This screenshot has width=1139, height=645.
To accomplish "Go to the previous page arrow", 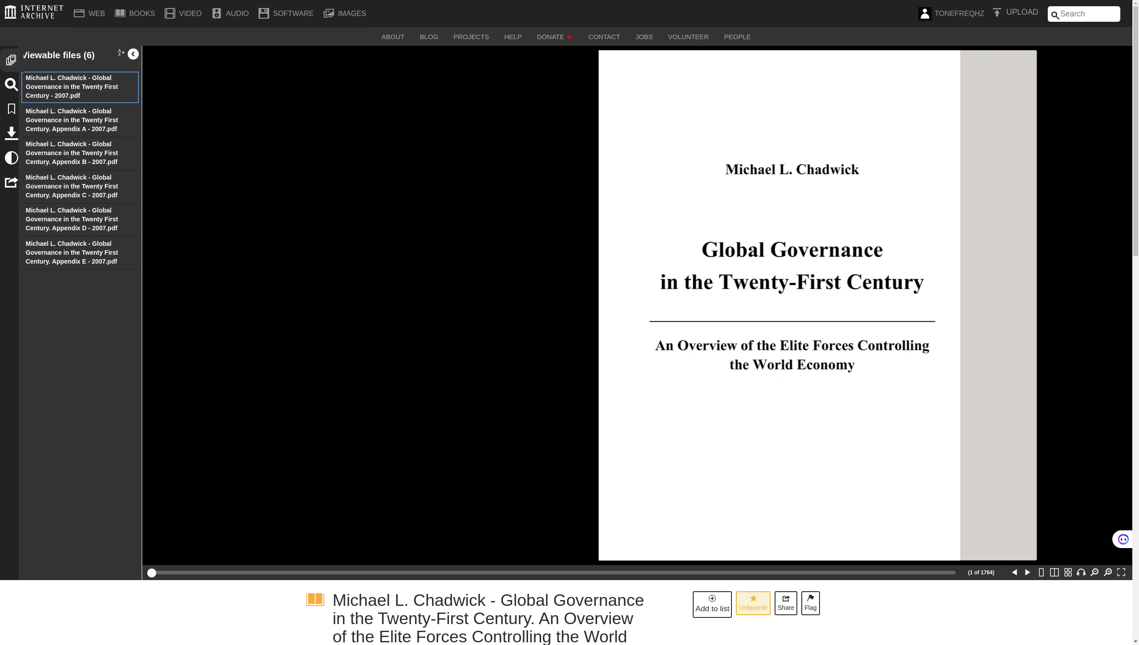I will point(1014,573).
